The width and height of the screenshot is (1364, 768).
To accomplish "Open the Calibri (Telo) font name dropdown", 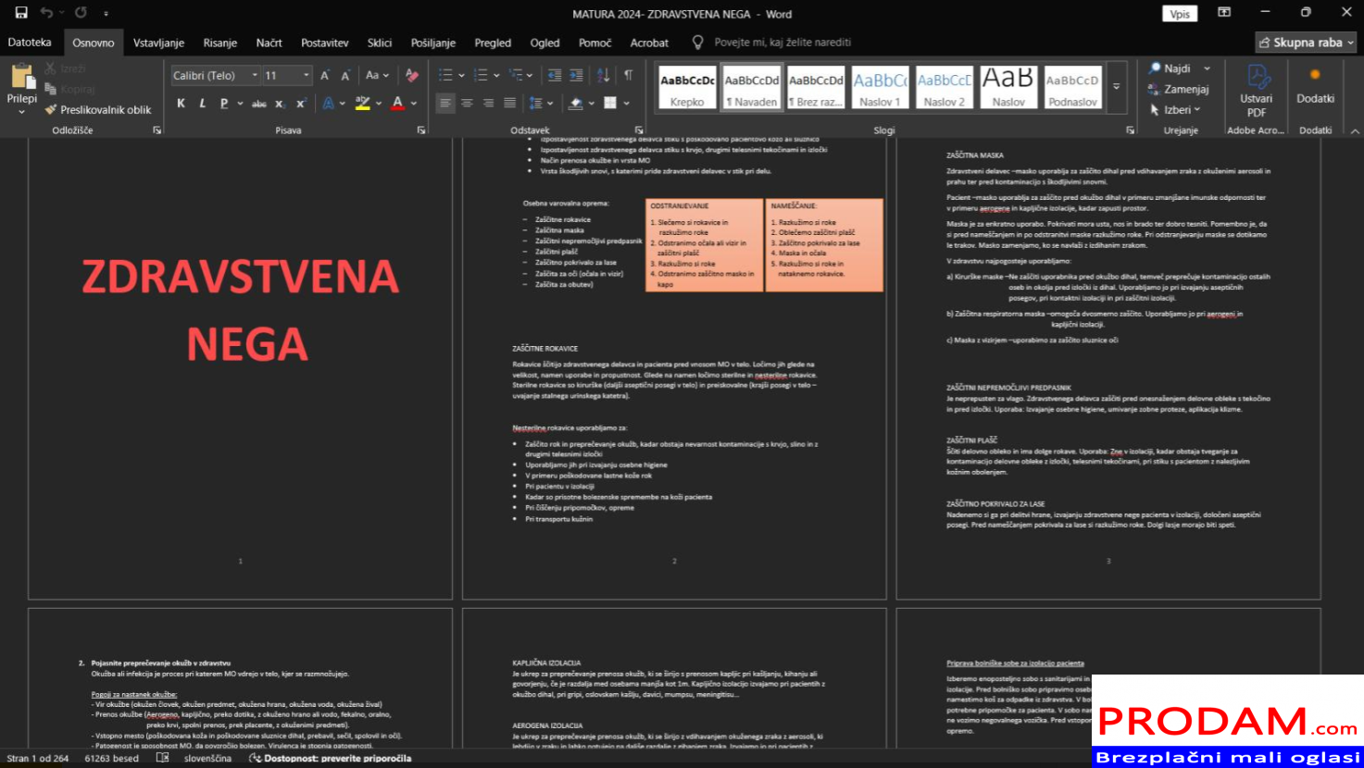I will pos(255,76).
